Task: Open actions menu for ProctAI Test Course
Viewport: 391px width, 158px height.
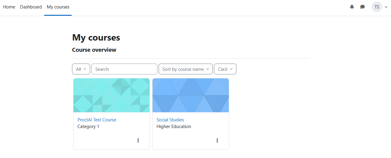Action: point(138,140)
